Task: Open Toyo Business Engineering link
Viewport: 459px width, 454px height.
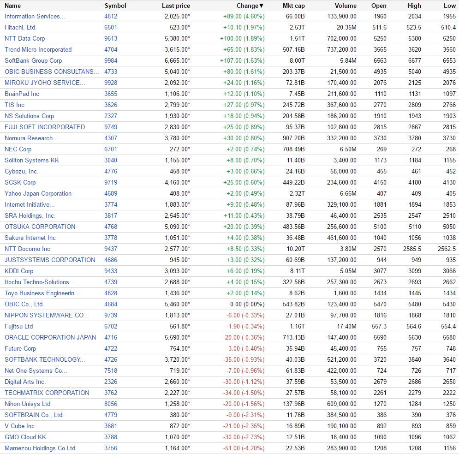Action: [x=42, y=293]
